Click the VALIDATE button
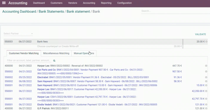This screenshot has width=210, height=110. click(200, 34)
